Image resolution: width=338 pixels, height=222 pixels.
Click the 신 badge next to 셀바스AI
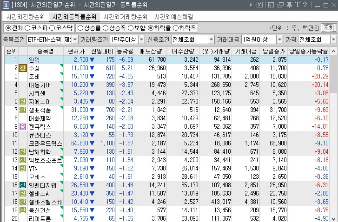23,193
